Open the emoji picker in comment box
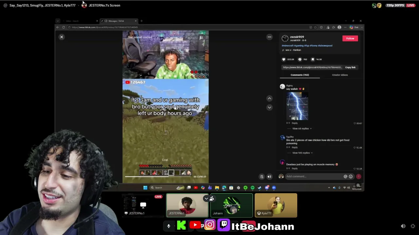This screenshot has width=419, height=235. [351, 177]
